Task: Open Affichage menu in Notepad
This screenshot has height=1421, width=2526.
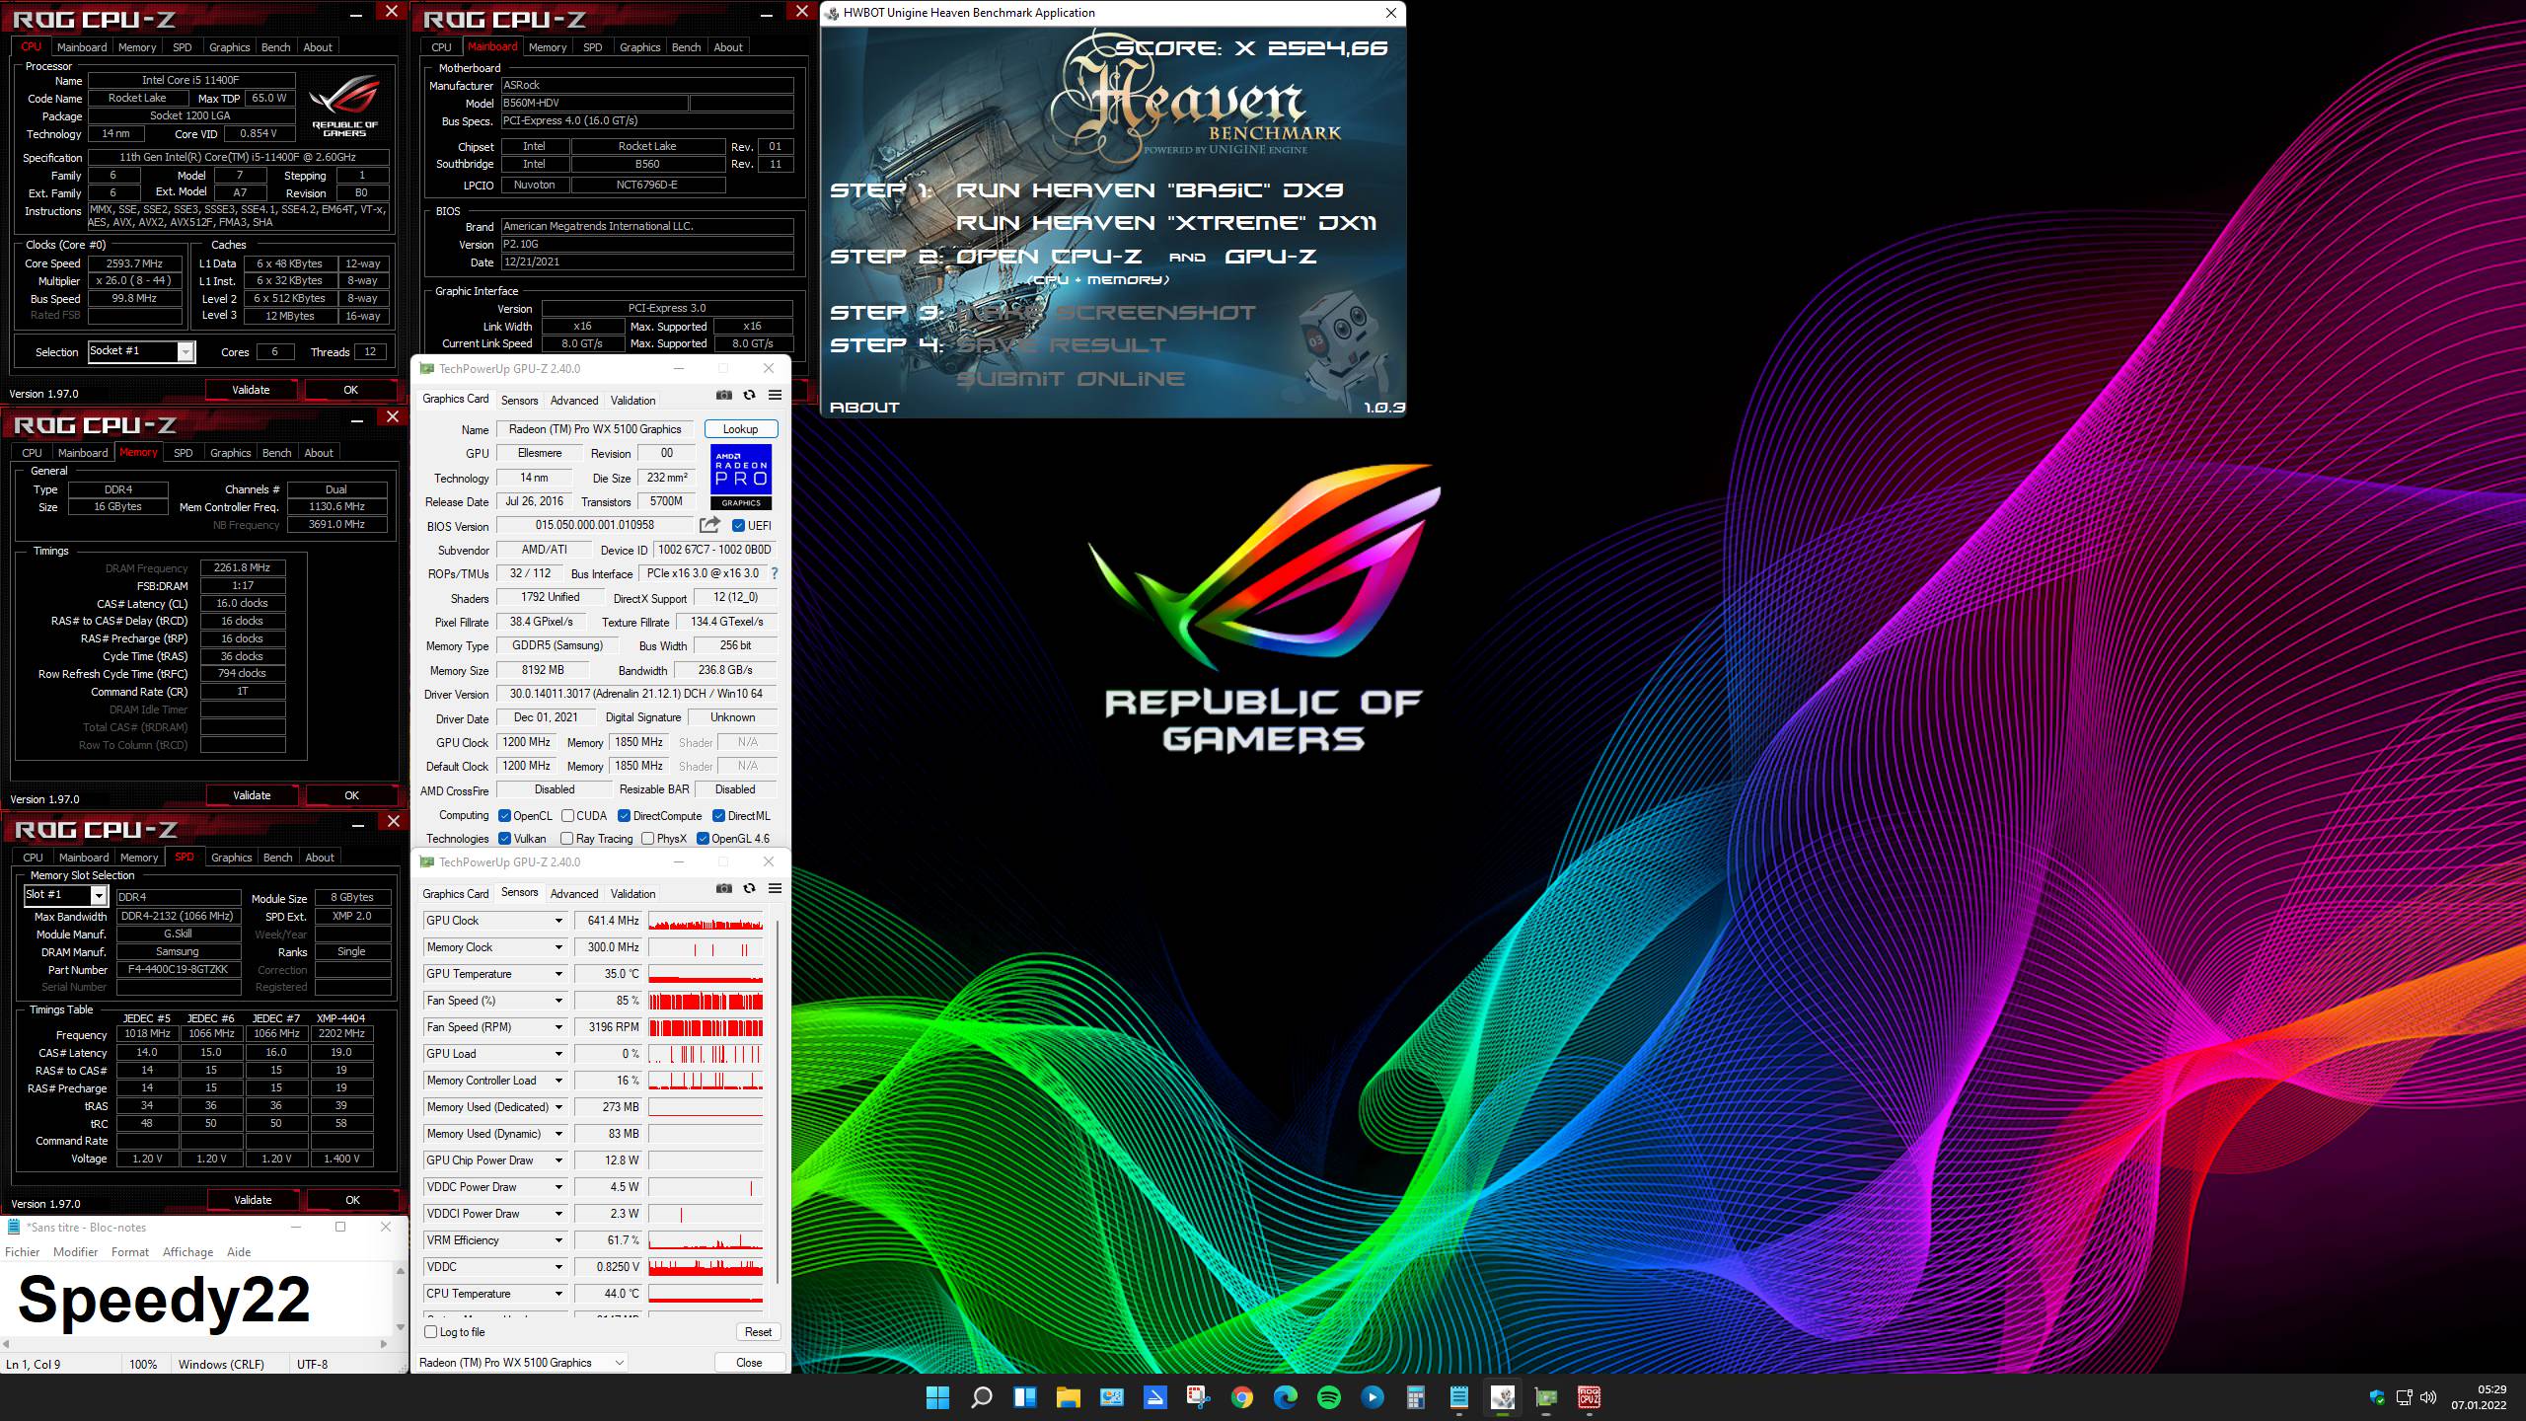Action: coord(187,1251)
